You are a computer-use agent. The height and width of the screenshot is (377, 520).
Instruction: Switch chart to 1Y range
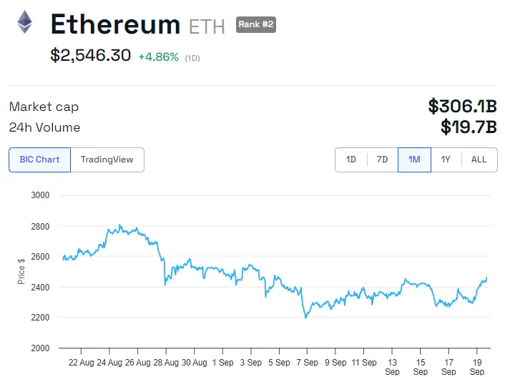(446, 160)
